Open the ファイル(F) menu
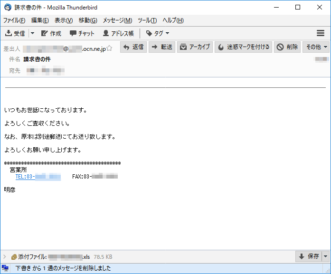Image resolution: width=331 pixels, height=274 pixels. (x=14, y=20)
